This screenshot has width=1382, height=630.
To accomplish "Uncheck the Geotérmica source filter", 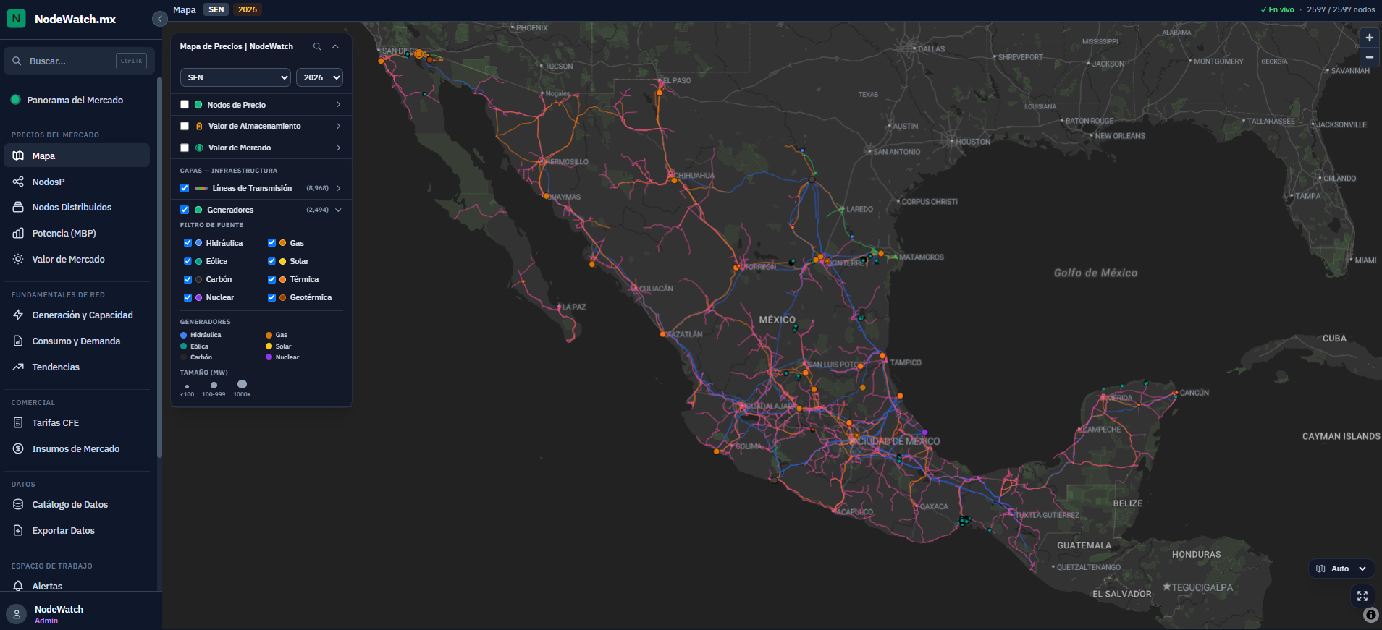I will tap(271, 297).
